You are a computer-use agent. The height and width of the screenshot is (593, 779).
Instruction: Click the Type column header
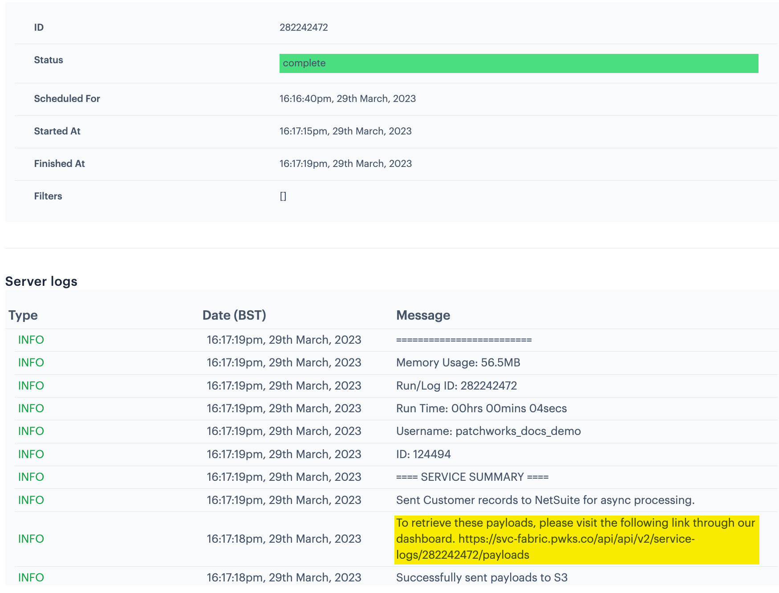pos(23,315)
